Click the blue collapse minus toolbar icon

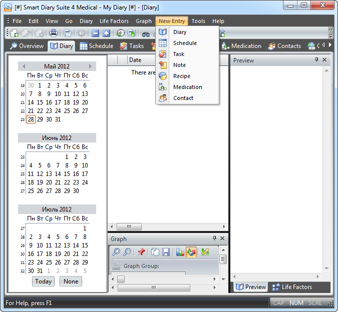[95, 33]
